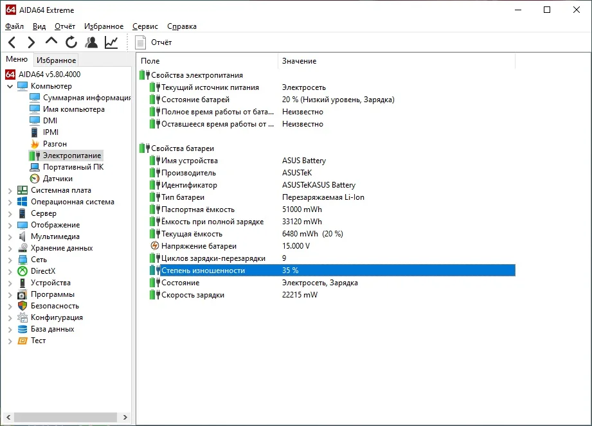The height and width of the screenshot is (426, 592).
Task: Select the Устройства tree item label
Action: coord(51,283)
